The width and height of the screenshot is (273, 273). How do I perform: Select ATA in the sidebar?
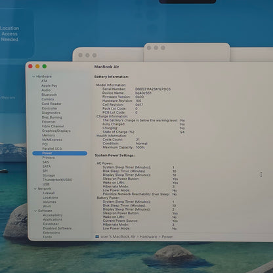click(44, 81)
